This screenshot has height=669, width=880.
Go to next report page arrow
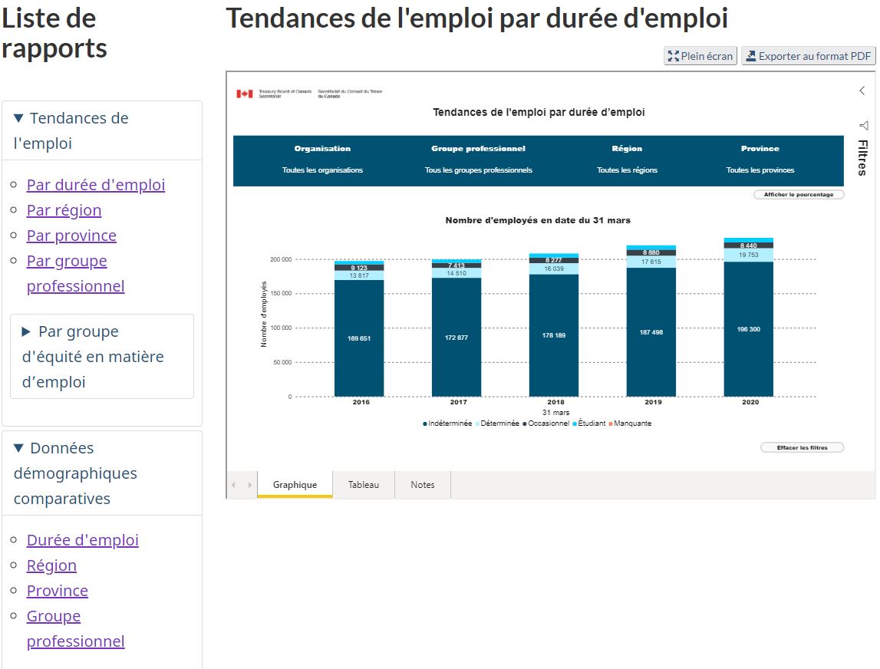coord(249,485)
